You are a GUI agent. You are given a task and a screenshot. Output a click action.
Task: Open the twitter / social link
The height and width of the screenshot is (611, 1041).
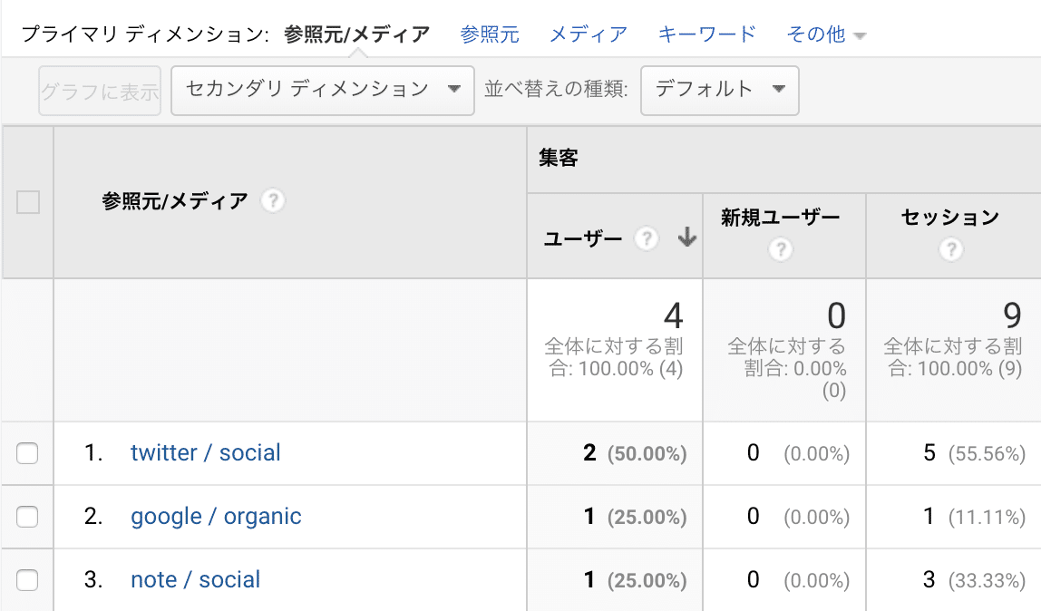(205, 452)
